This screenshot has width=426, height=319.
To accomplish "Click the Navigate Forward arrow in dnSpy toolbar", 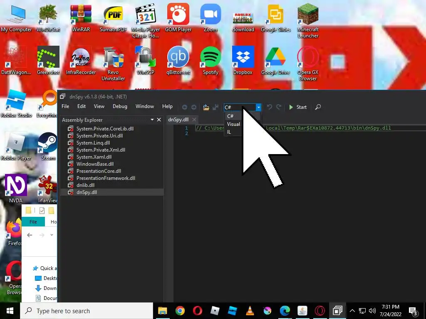I will coord(194,107).
